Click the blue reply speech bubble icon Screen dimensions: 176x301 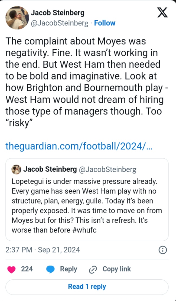50,269
